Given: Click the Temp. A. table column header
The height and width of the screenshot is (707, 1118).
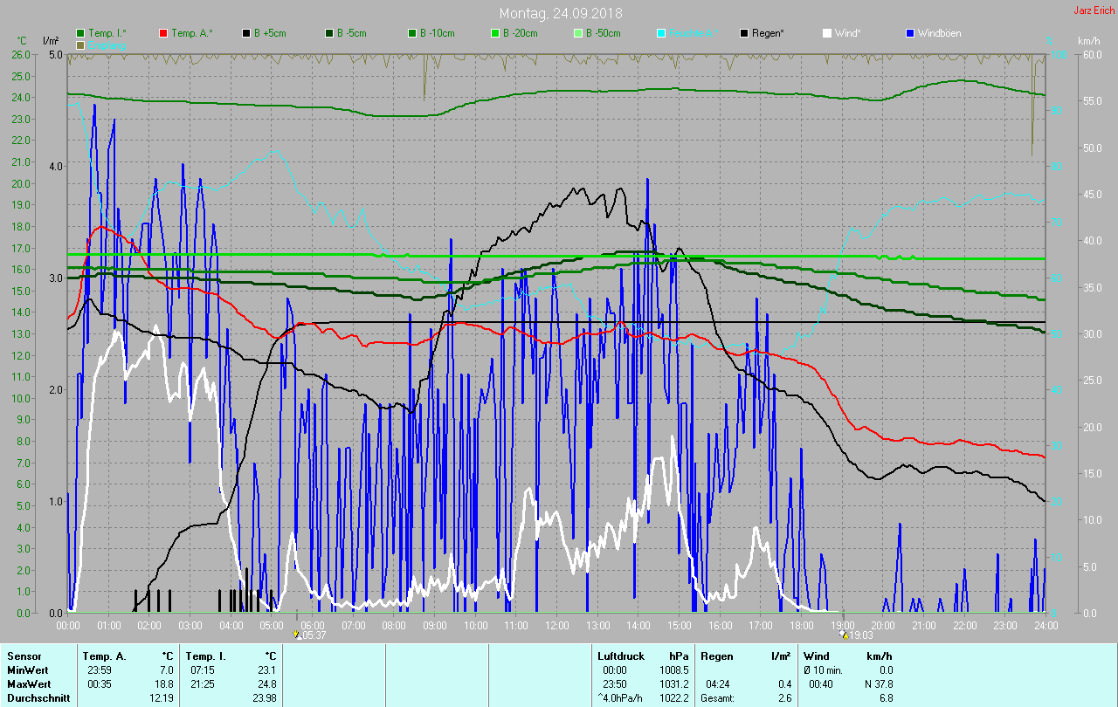Looking at the screenshot, I should pos(104,656).
